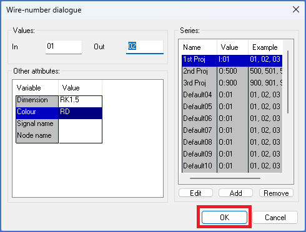Select the Default04 series row
Screen dimensions: 306x232
[232, 97]
